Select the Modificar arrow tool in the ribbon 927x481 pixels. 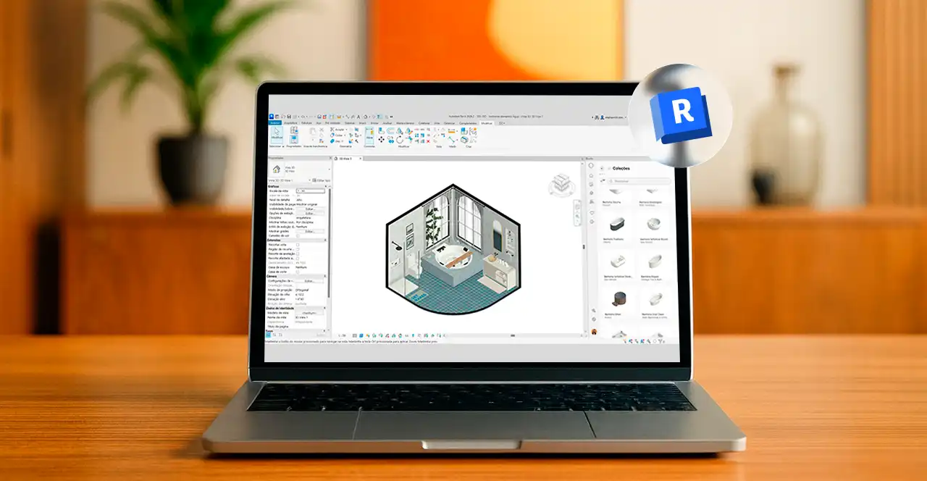[x=276, y=134]
